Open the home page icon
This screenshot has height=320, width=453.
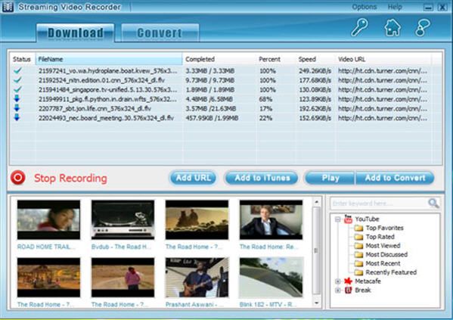click(x=392, y=28)
